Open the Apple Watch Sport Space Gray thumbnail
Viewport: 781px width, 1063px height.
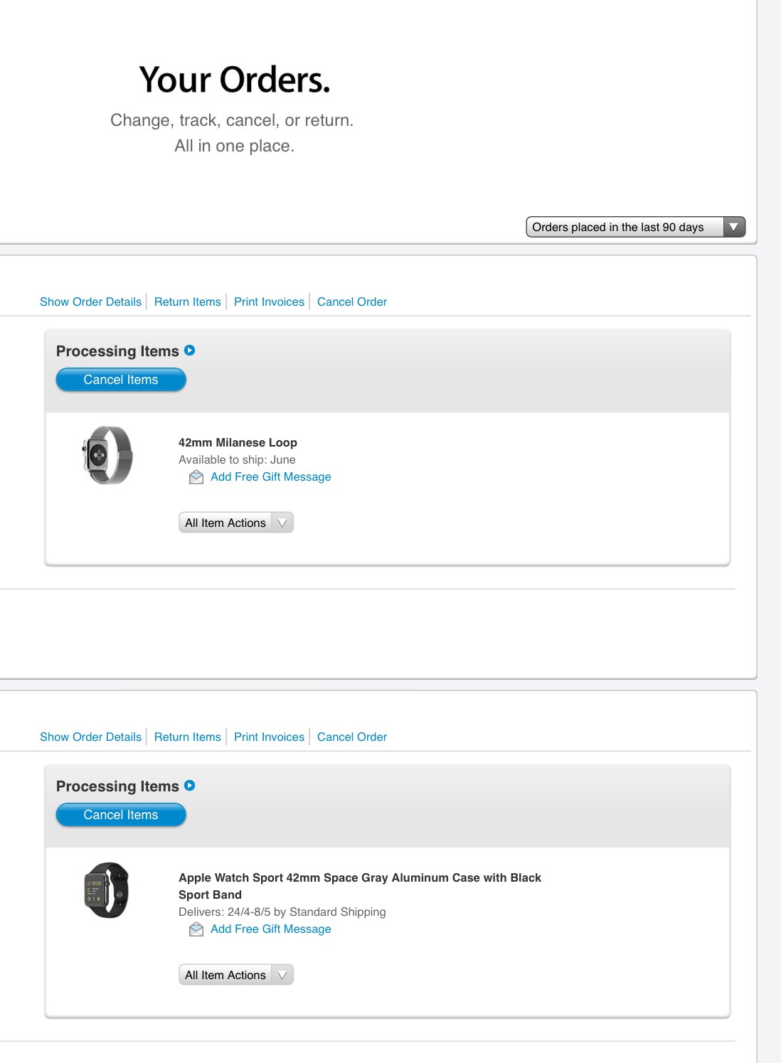(107, 890)
